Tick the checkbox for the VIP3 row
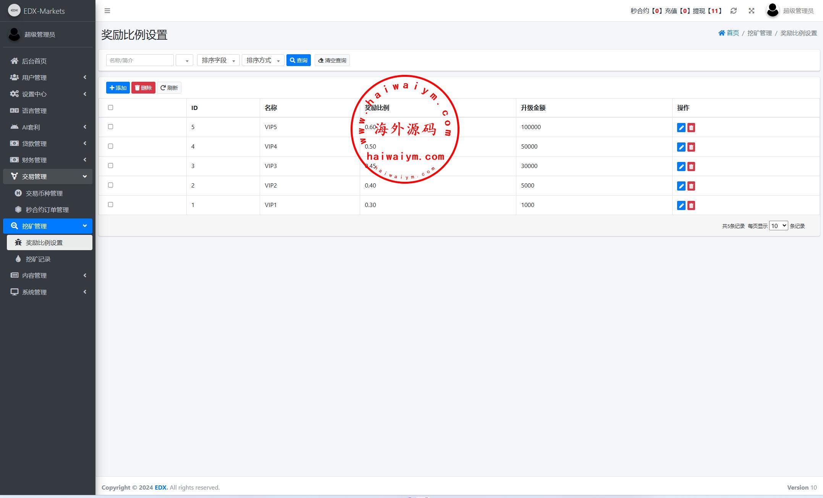This screenshot has height=498, width=823. 111,165
